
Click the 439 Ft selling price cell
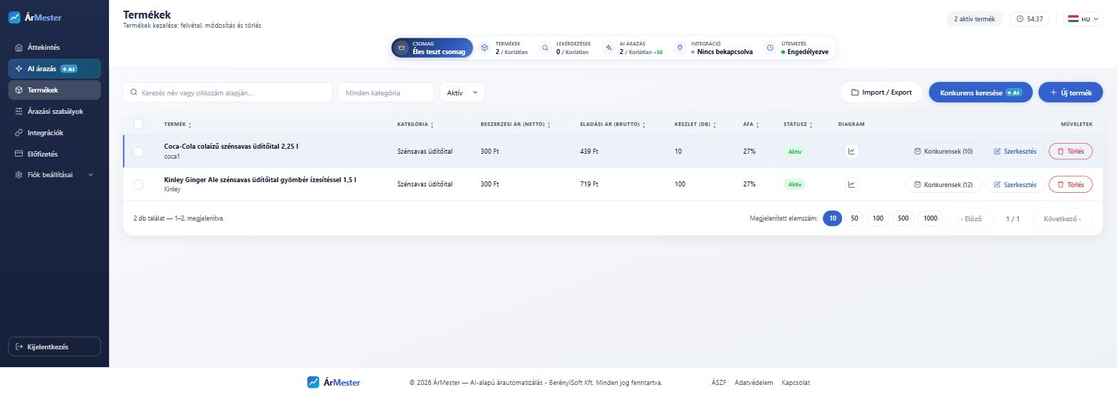coord(589,152)
